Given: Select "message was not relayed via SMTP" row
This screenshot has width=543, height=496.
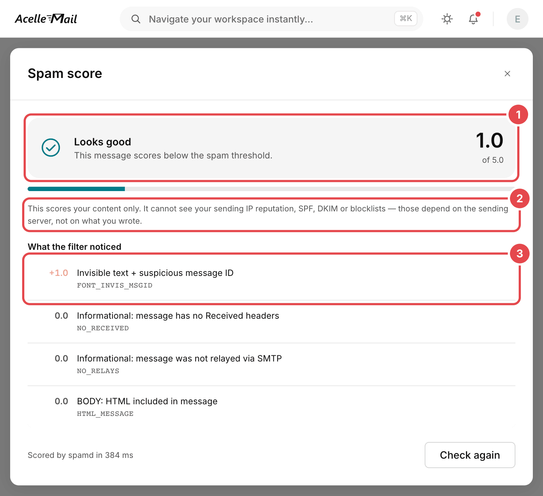Looking at the screenshot, I should (x=271, y=364).
